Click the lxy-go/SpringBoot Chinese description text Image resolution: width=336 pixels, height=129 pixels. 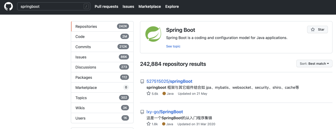click(179, 118)
